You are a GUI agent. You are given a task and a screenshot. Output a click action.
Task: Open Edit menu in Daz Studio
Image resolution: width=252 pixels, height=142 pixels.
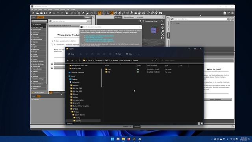pyautogui.click(x=35, y=9)
